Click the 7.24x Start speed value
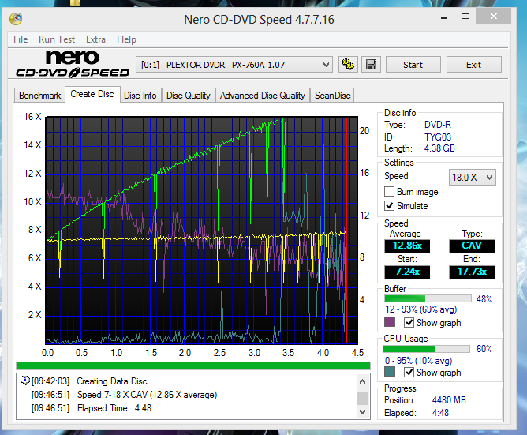 (x=407, y=272)
